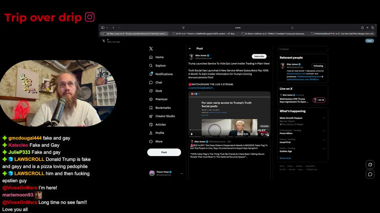
Task: Click Open on the X app banner
Action: coord(369,41)
